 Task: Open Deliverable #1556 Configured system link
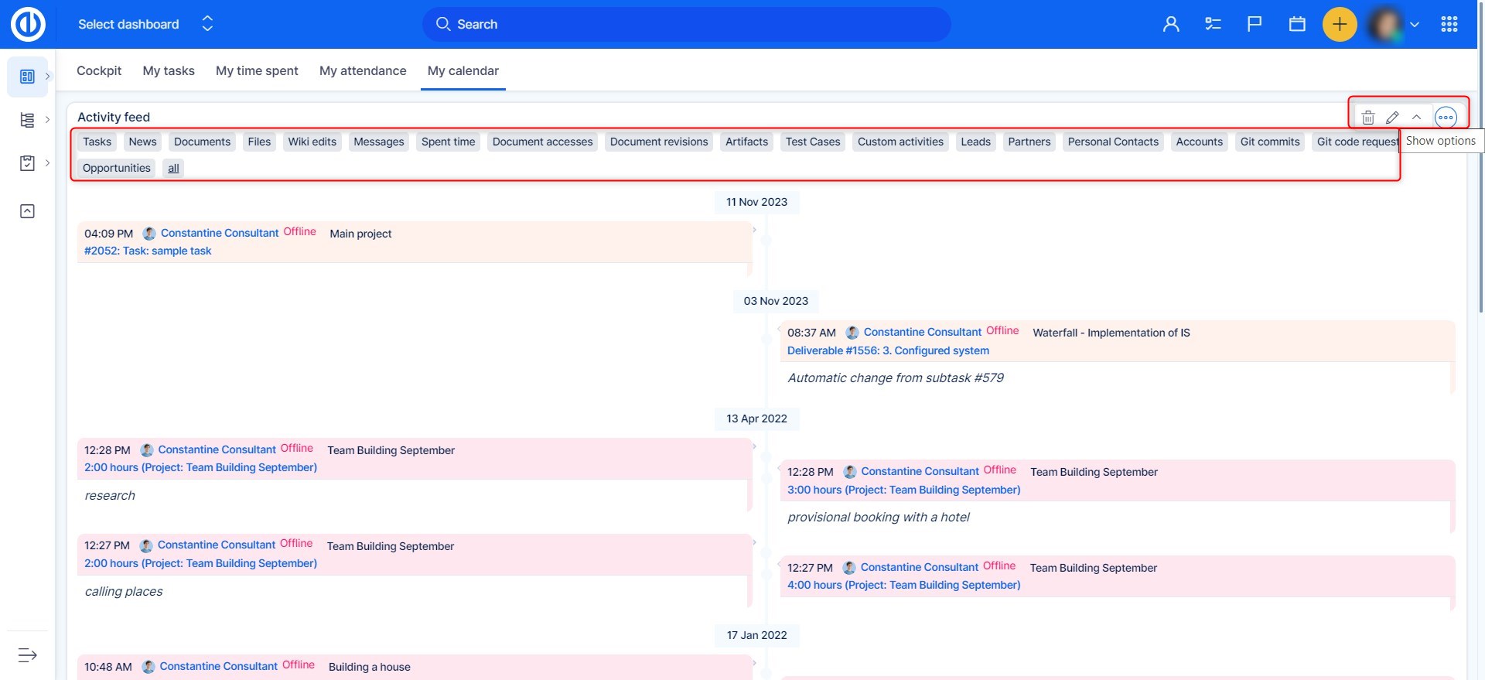pyautogui.click(x=888, y=351)
